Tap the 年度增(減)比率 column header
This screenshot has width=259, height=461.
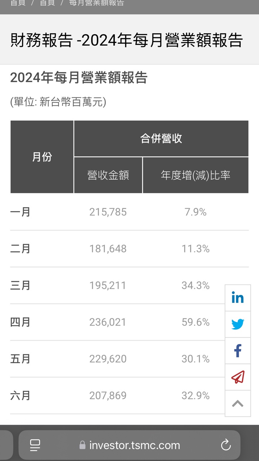[x=195, y=175]
